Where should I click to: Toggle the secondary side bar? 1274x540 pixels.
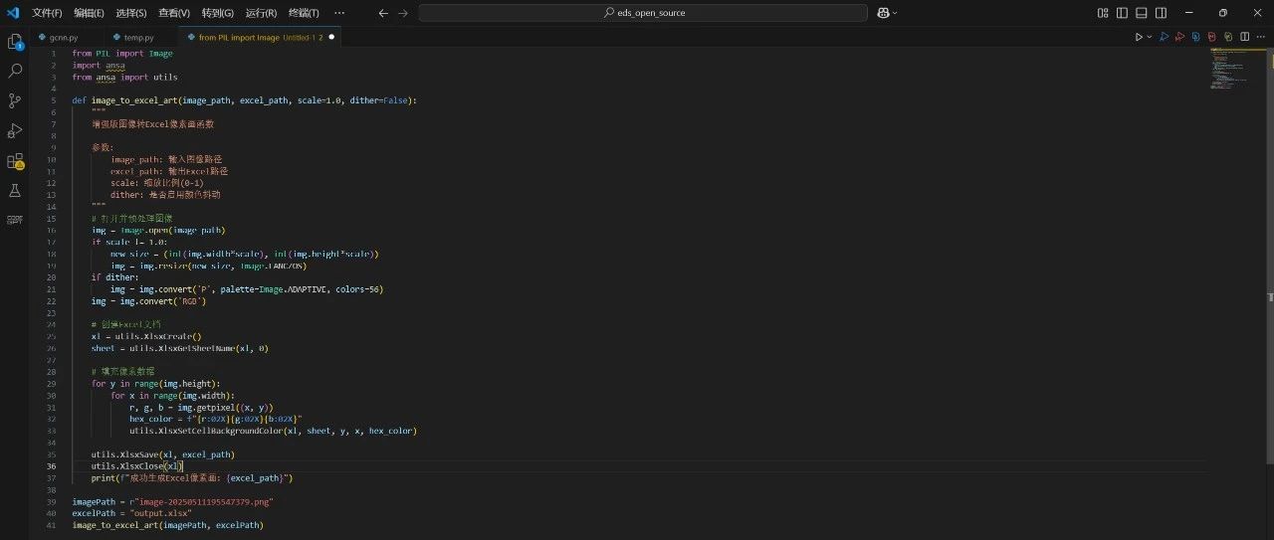[1161, 13]
